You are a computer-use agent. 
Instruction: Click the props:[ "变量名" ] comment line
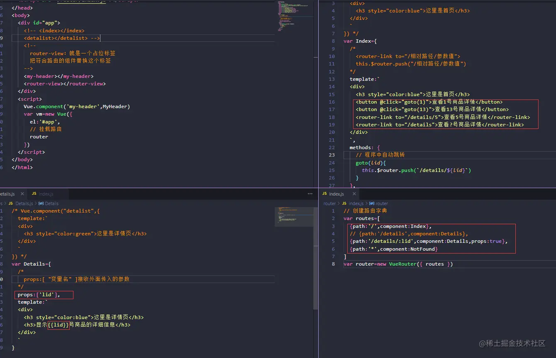click(x=76, y=279)
